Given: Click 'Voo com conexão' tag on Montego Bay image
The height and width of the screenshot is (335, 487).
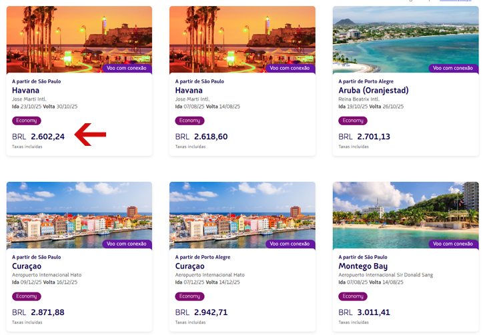Looking at the screenshot, I should 454,244.
